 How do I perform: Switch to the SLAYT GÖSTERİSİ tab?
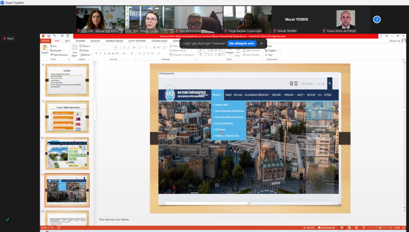click(x=137, y=41)
